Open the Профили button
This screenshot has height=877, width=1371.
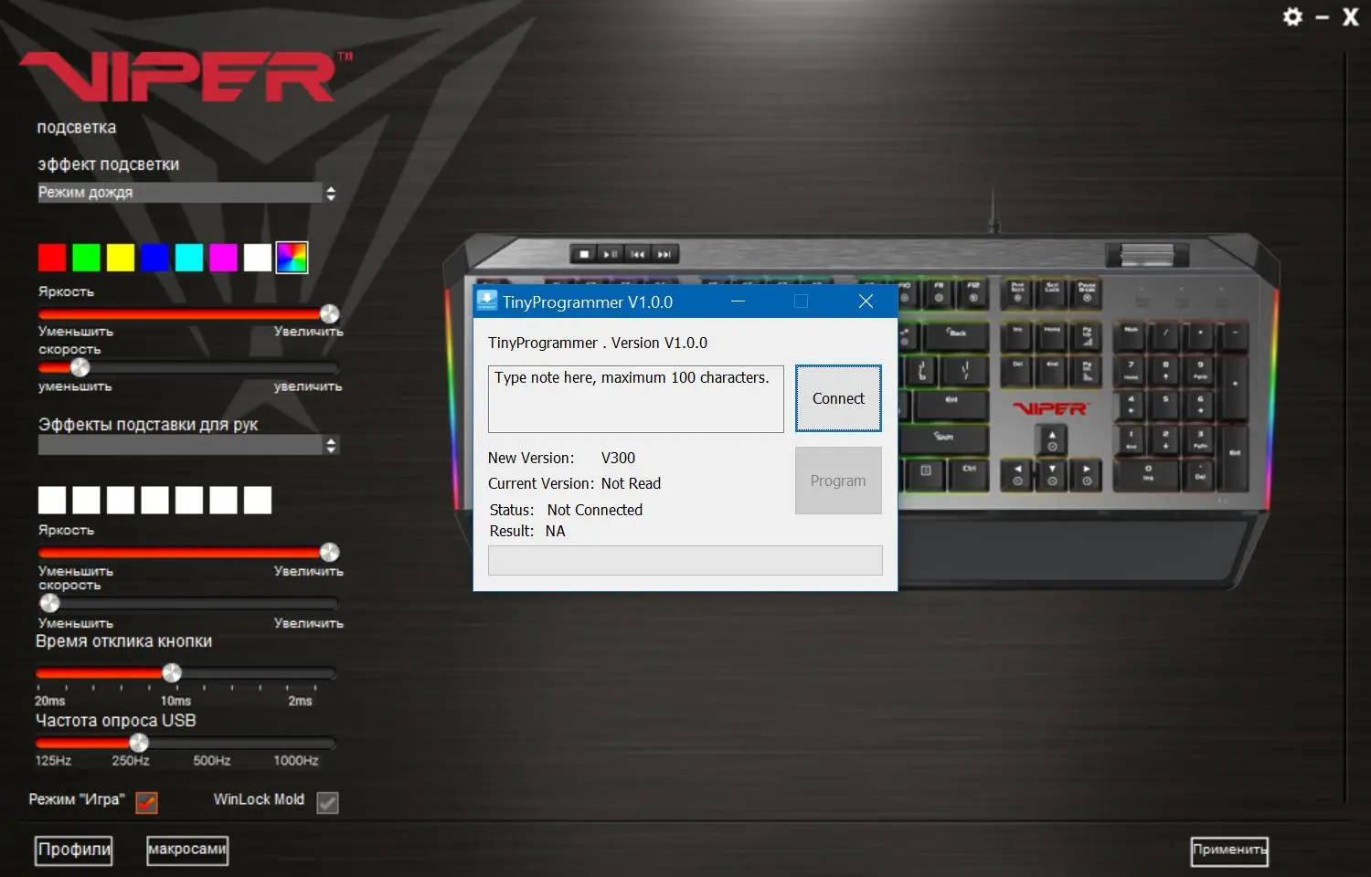pos(74,851)
